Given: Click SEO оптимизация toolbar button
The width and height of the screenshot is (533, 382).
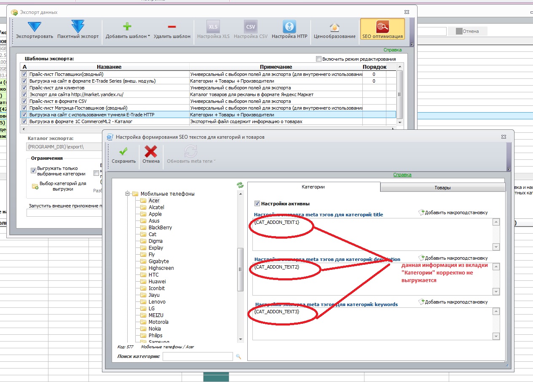Looking at the screenshot, I should click(x=383, y=30).
